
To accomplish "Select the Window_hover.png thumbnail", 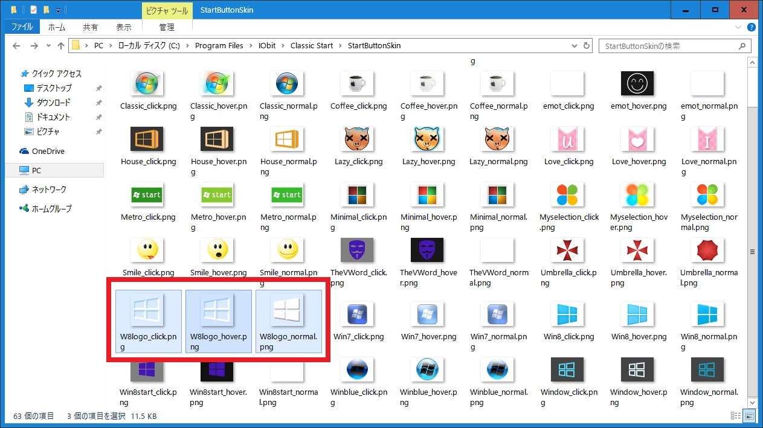I will 637,371.
